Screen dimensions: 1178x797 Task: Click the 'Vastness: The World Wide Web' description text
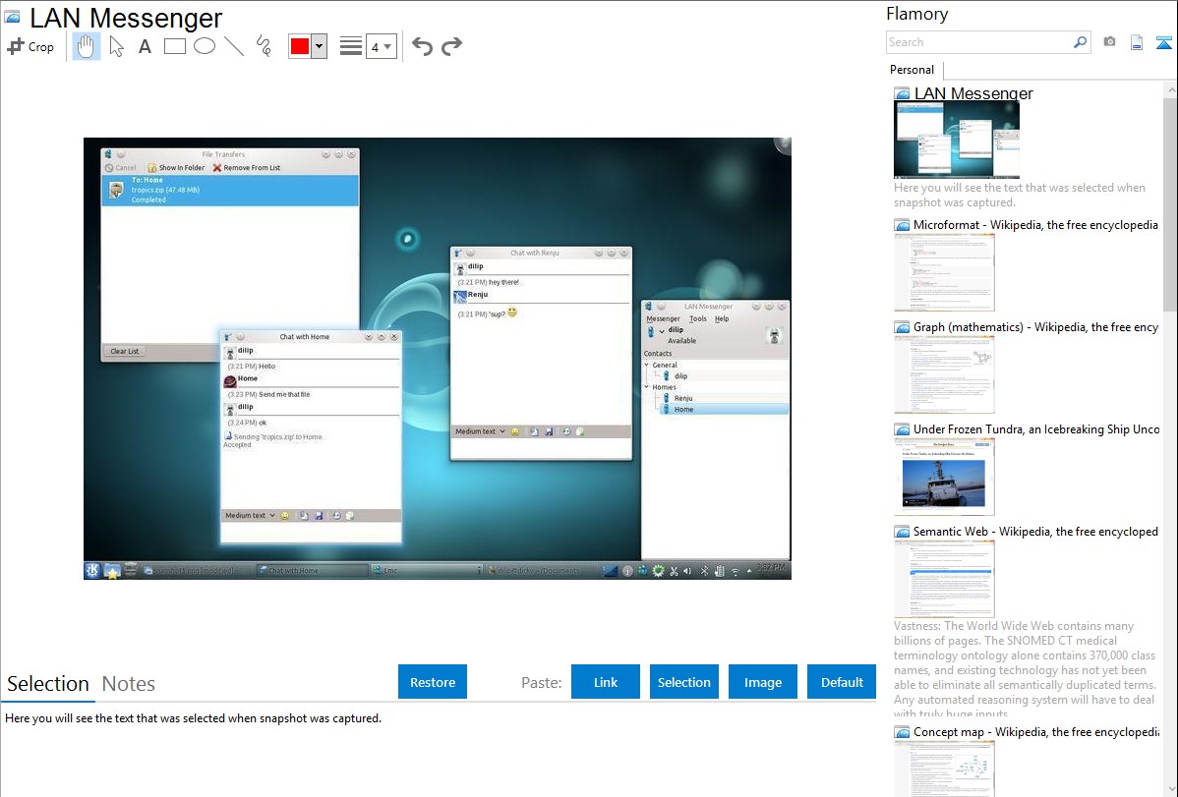click(1025, 668)
